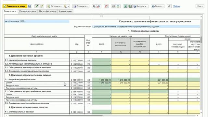208x117 pixels.
Task: Click the green pencil edit icon
Action: tap(37, 6)
